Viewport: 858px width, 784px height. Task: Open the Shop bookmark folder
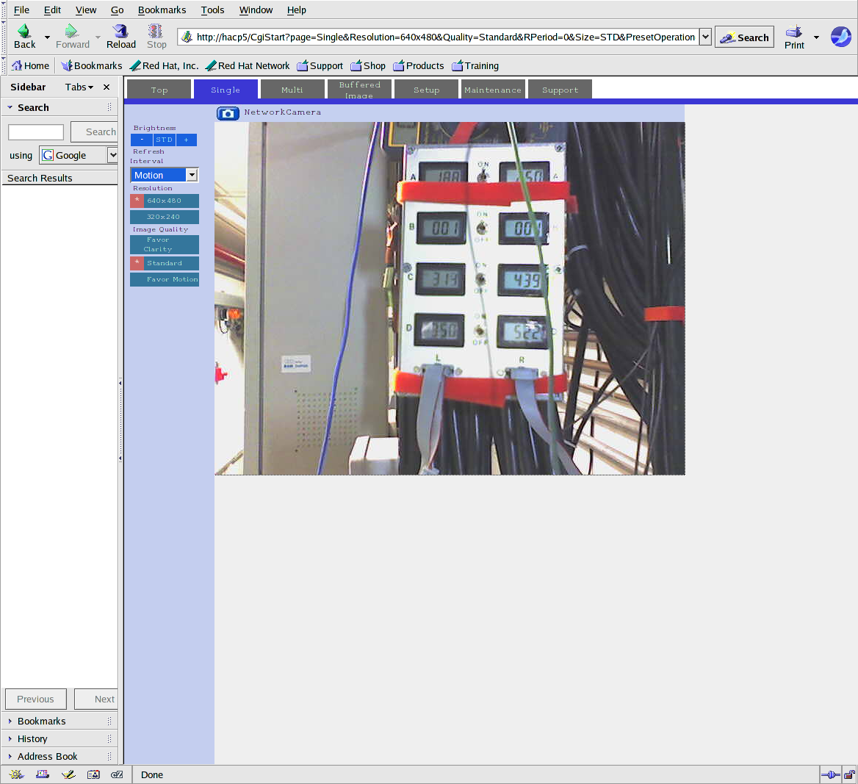click(x=368, y=65)
